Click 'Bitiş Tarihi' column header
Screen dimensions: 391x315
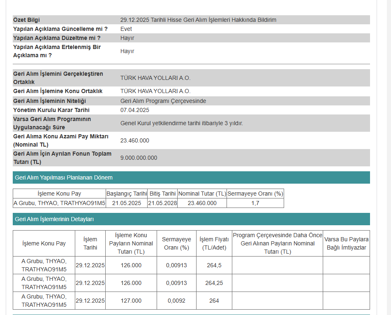click(162, 194)
